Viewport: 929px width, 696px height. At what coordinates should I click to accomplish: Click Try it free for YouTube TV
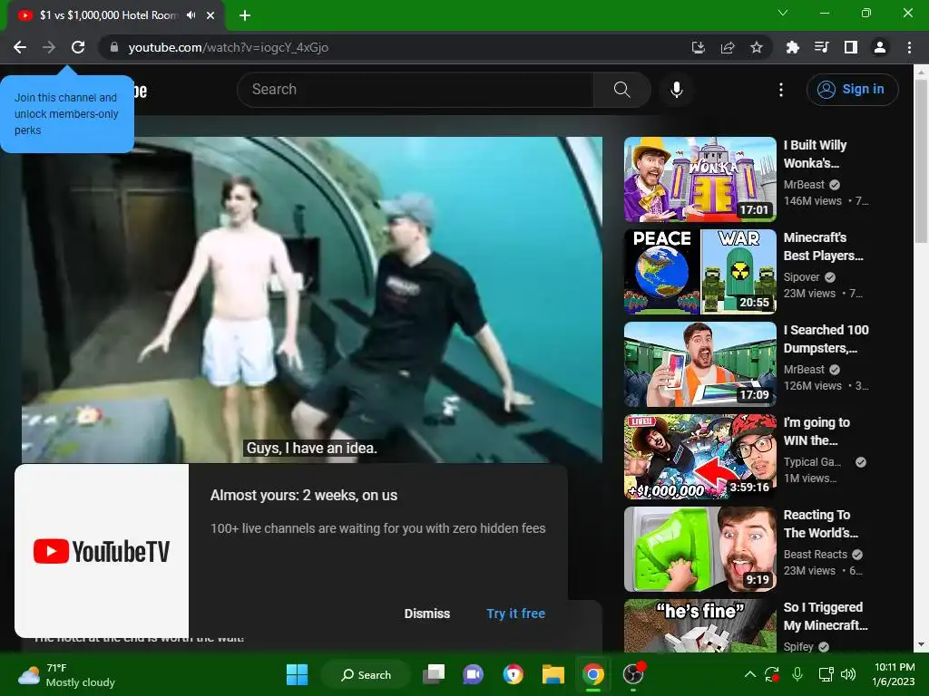(x=515, y=614)
